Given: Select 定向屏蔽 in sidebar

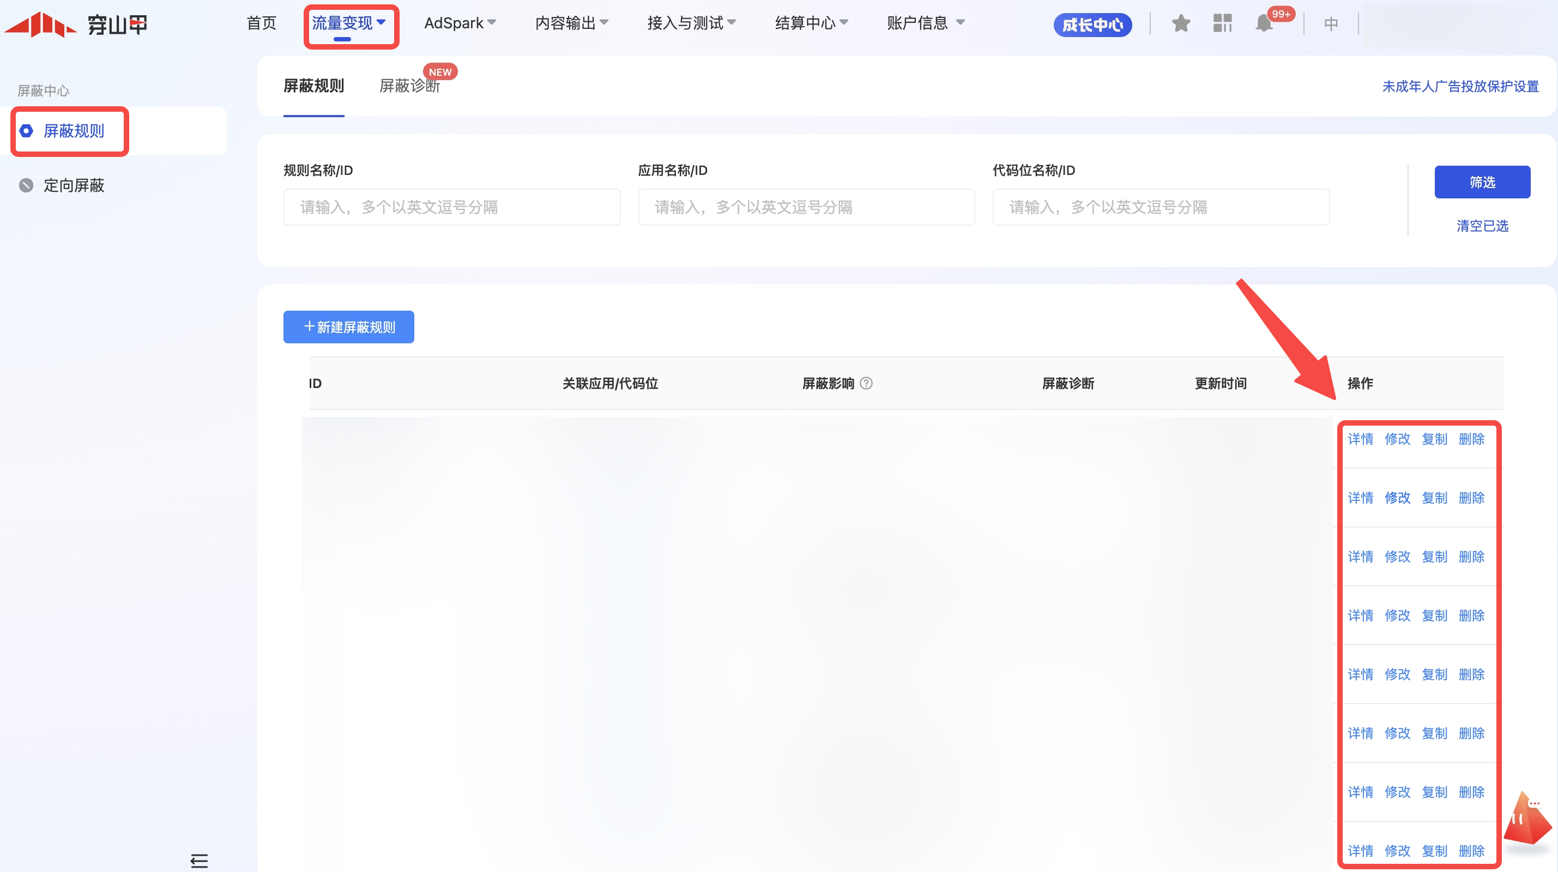Looking at the screenshot, I should click(73, 185).
